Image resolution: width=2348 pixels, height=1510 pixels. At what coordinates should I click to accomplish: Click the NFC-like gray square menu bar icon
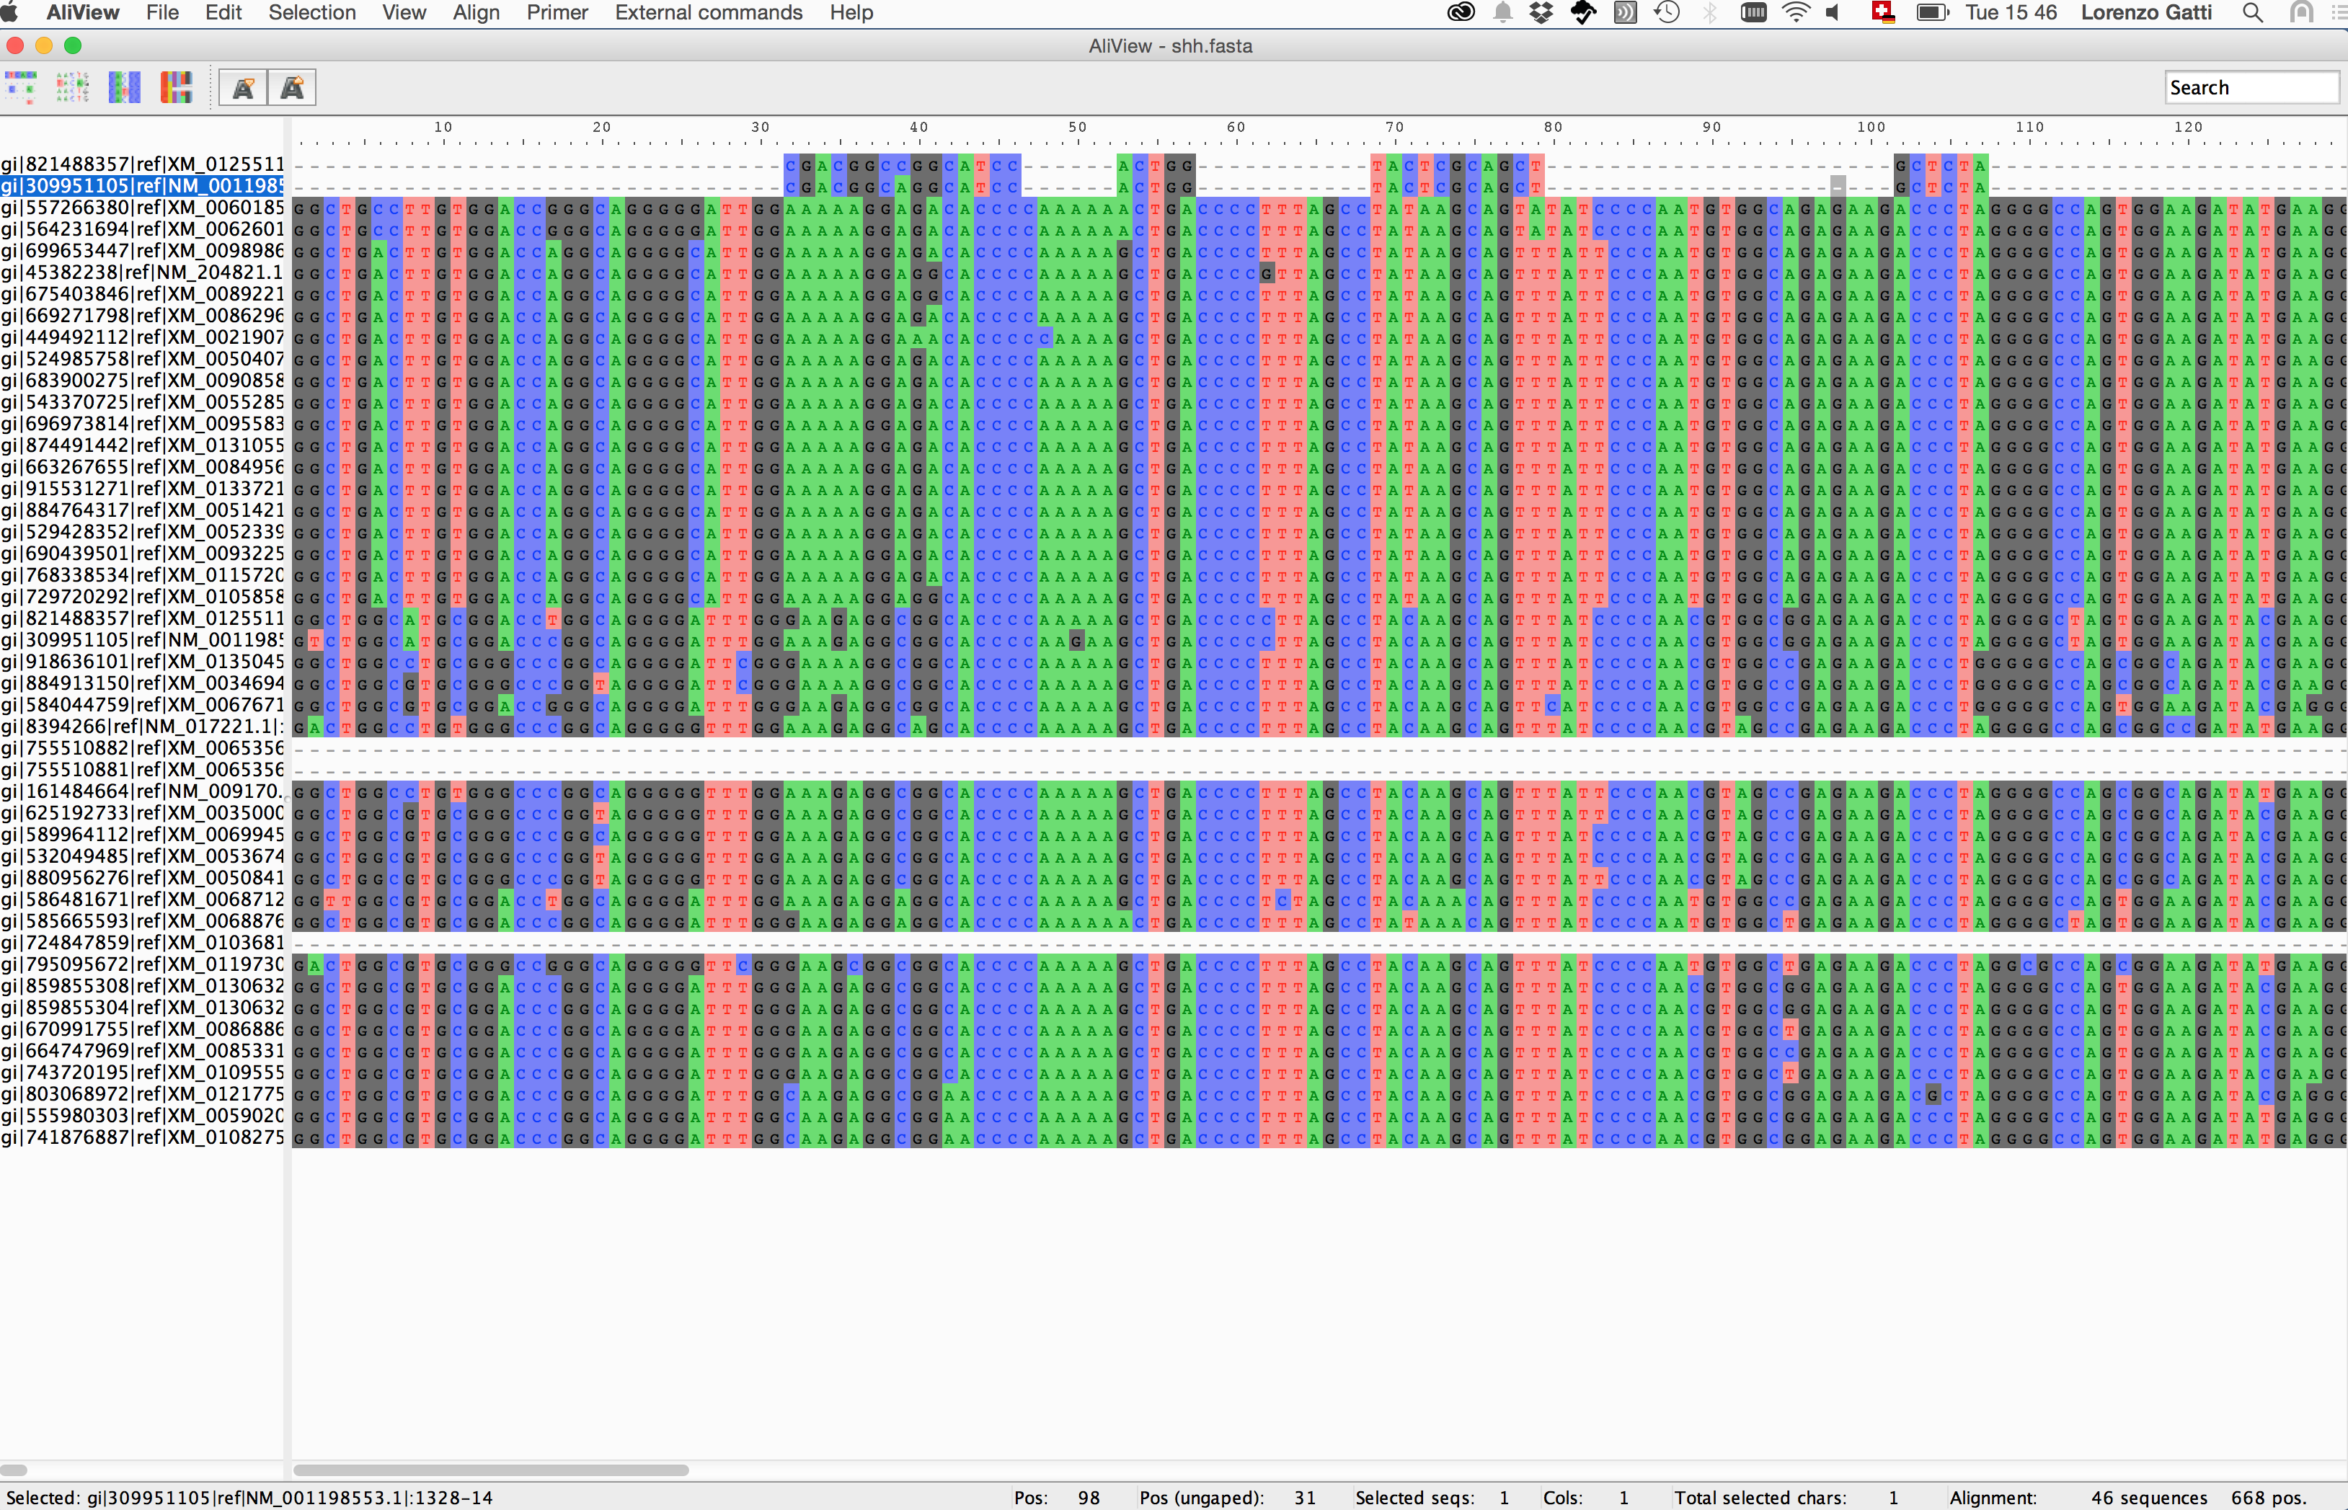pyautogui.click(x=1625, y=13)
